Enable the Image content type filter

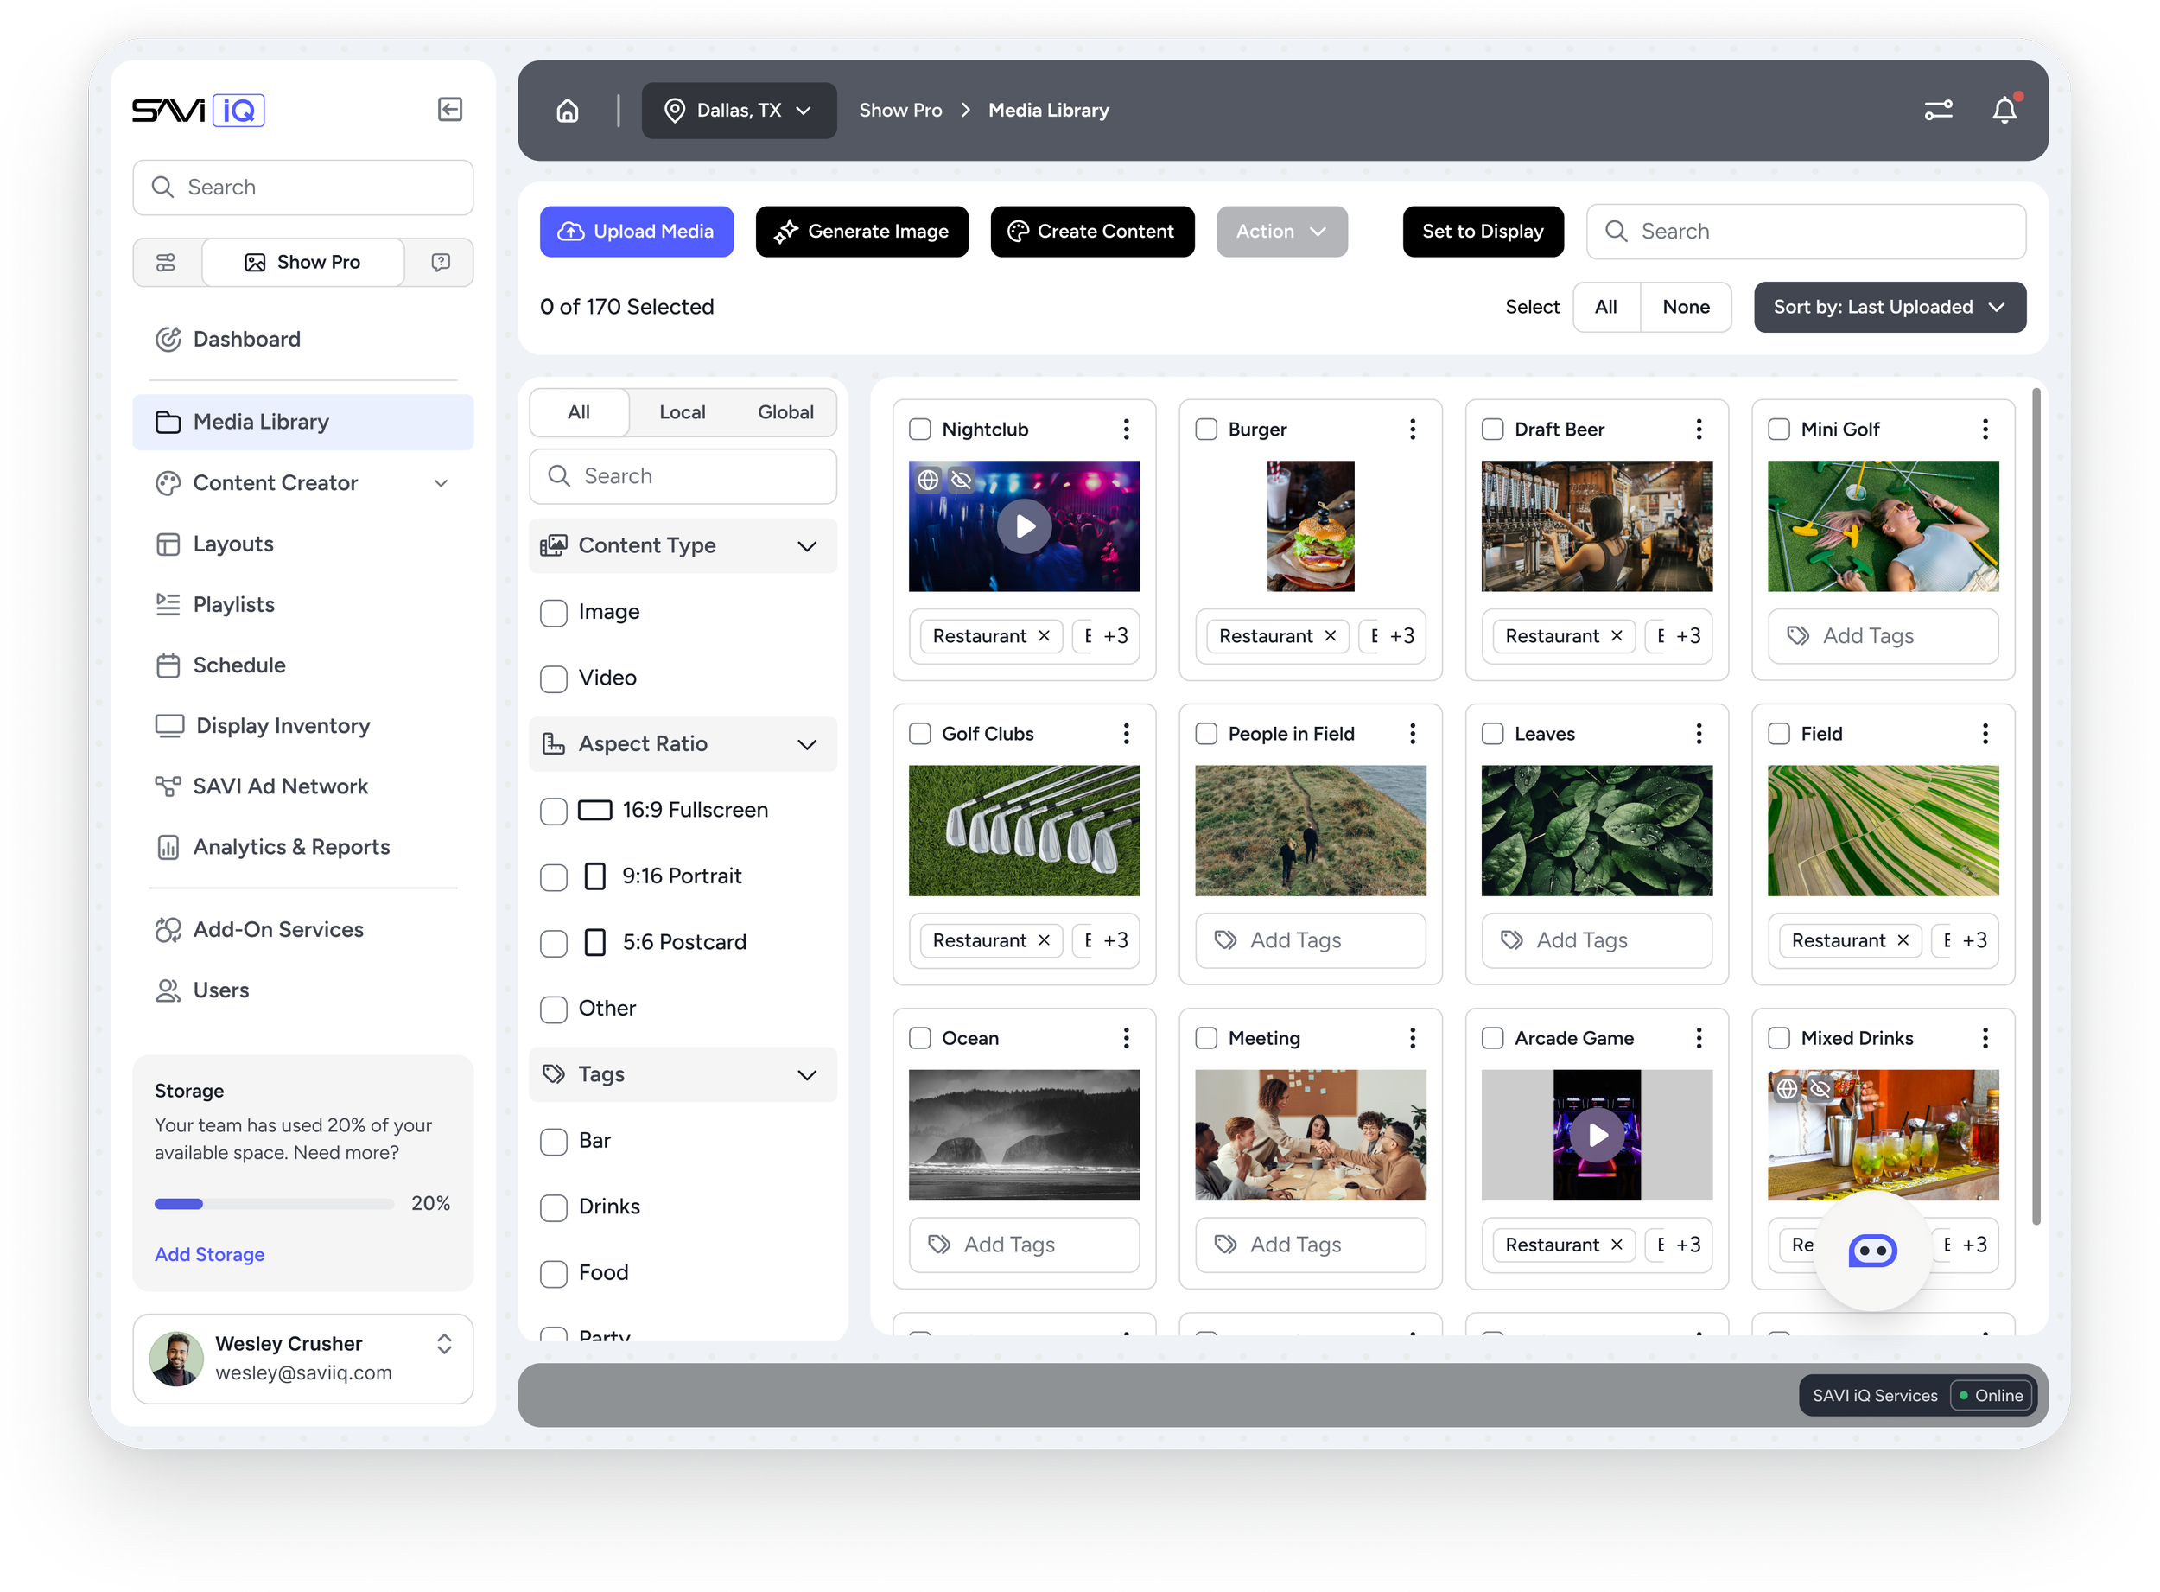click(x=554, y=613)
